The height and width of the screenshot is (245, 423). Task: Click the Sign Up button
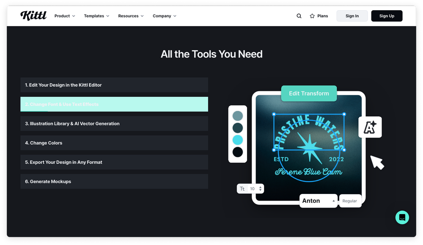pos(387,16)
